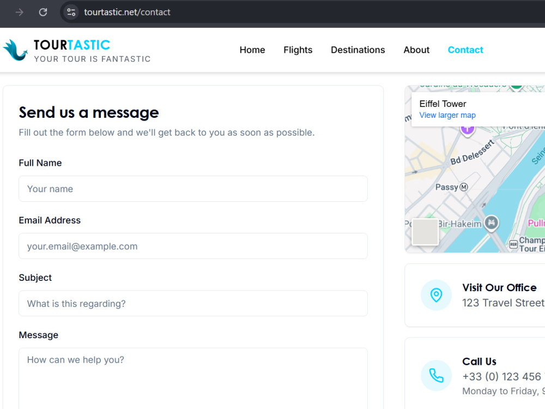Click the Tourtastic bird logo

pyautogui.click(x=15, y=50)
